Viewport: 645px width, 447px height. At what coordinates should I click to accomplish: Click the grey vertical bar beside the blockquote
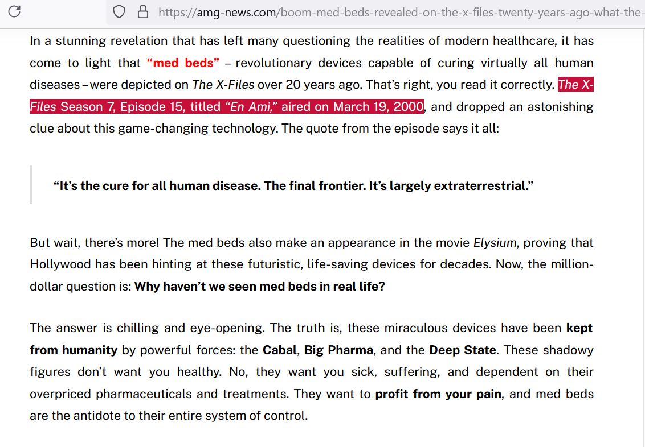[31, 185]
